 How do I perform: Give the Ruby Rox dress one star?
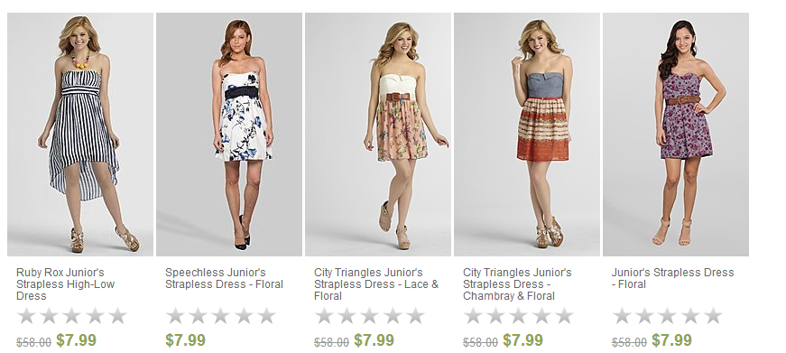pyautogui.click(x=26, y=316)
